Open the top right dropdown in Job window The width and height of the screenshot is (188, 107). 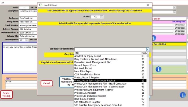175,7
